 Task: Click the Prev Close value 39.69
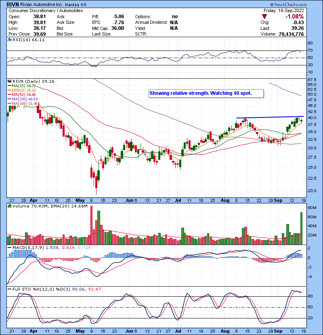(x=40, y=34)
